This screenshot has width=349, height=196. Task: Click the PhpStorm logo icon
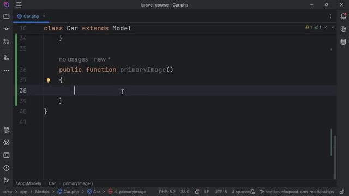click(6, 4)
